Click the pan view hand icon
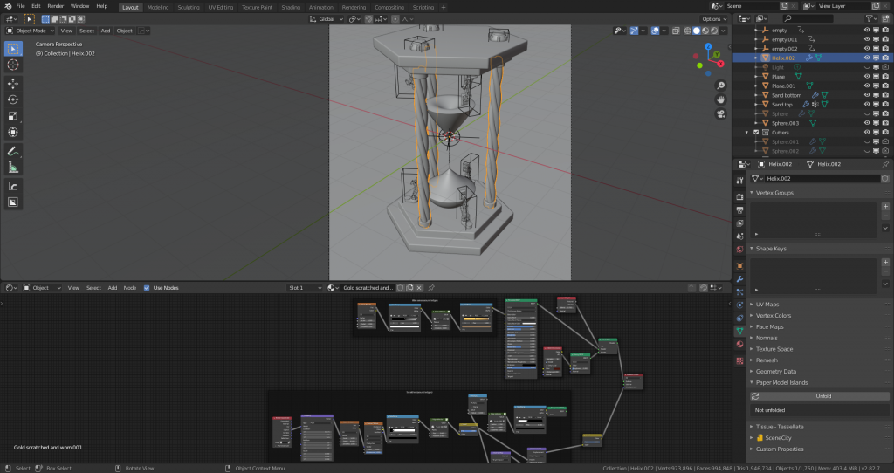The width and height of the screenshot is (894, 473). [x=721, y=99]
